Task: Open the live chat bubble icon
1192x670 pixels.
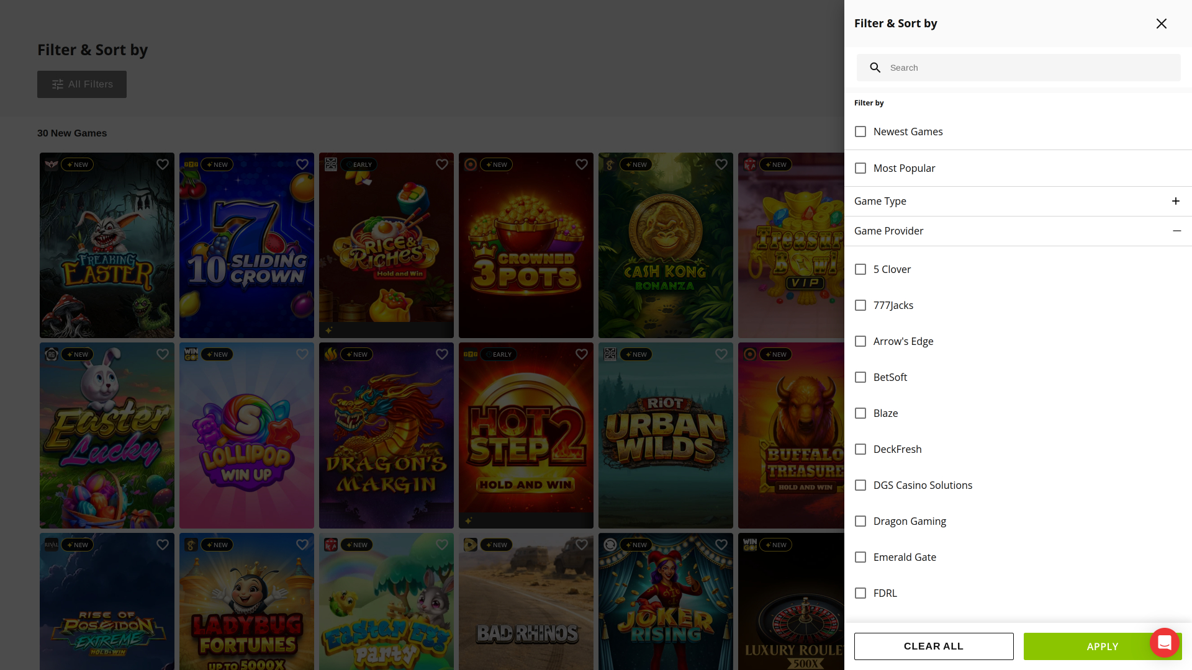Action: pos(1164,643)
